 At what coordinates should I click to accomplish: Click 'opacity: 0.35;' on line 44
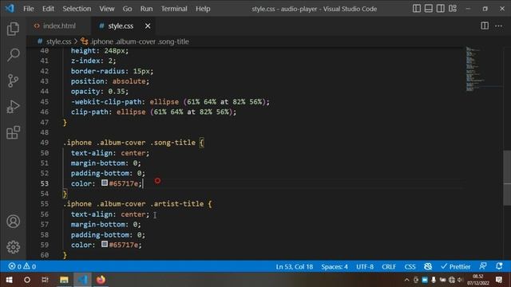click(100, 92)
